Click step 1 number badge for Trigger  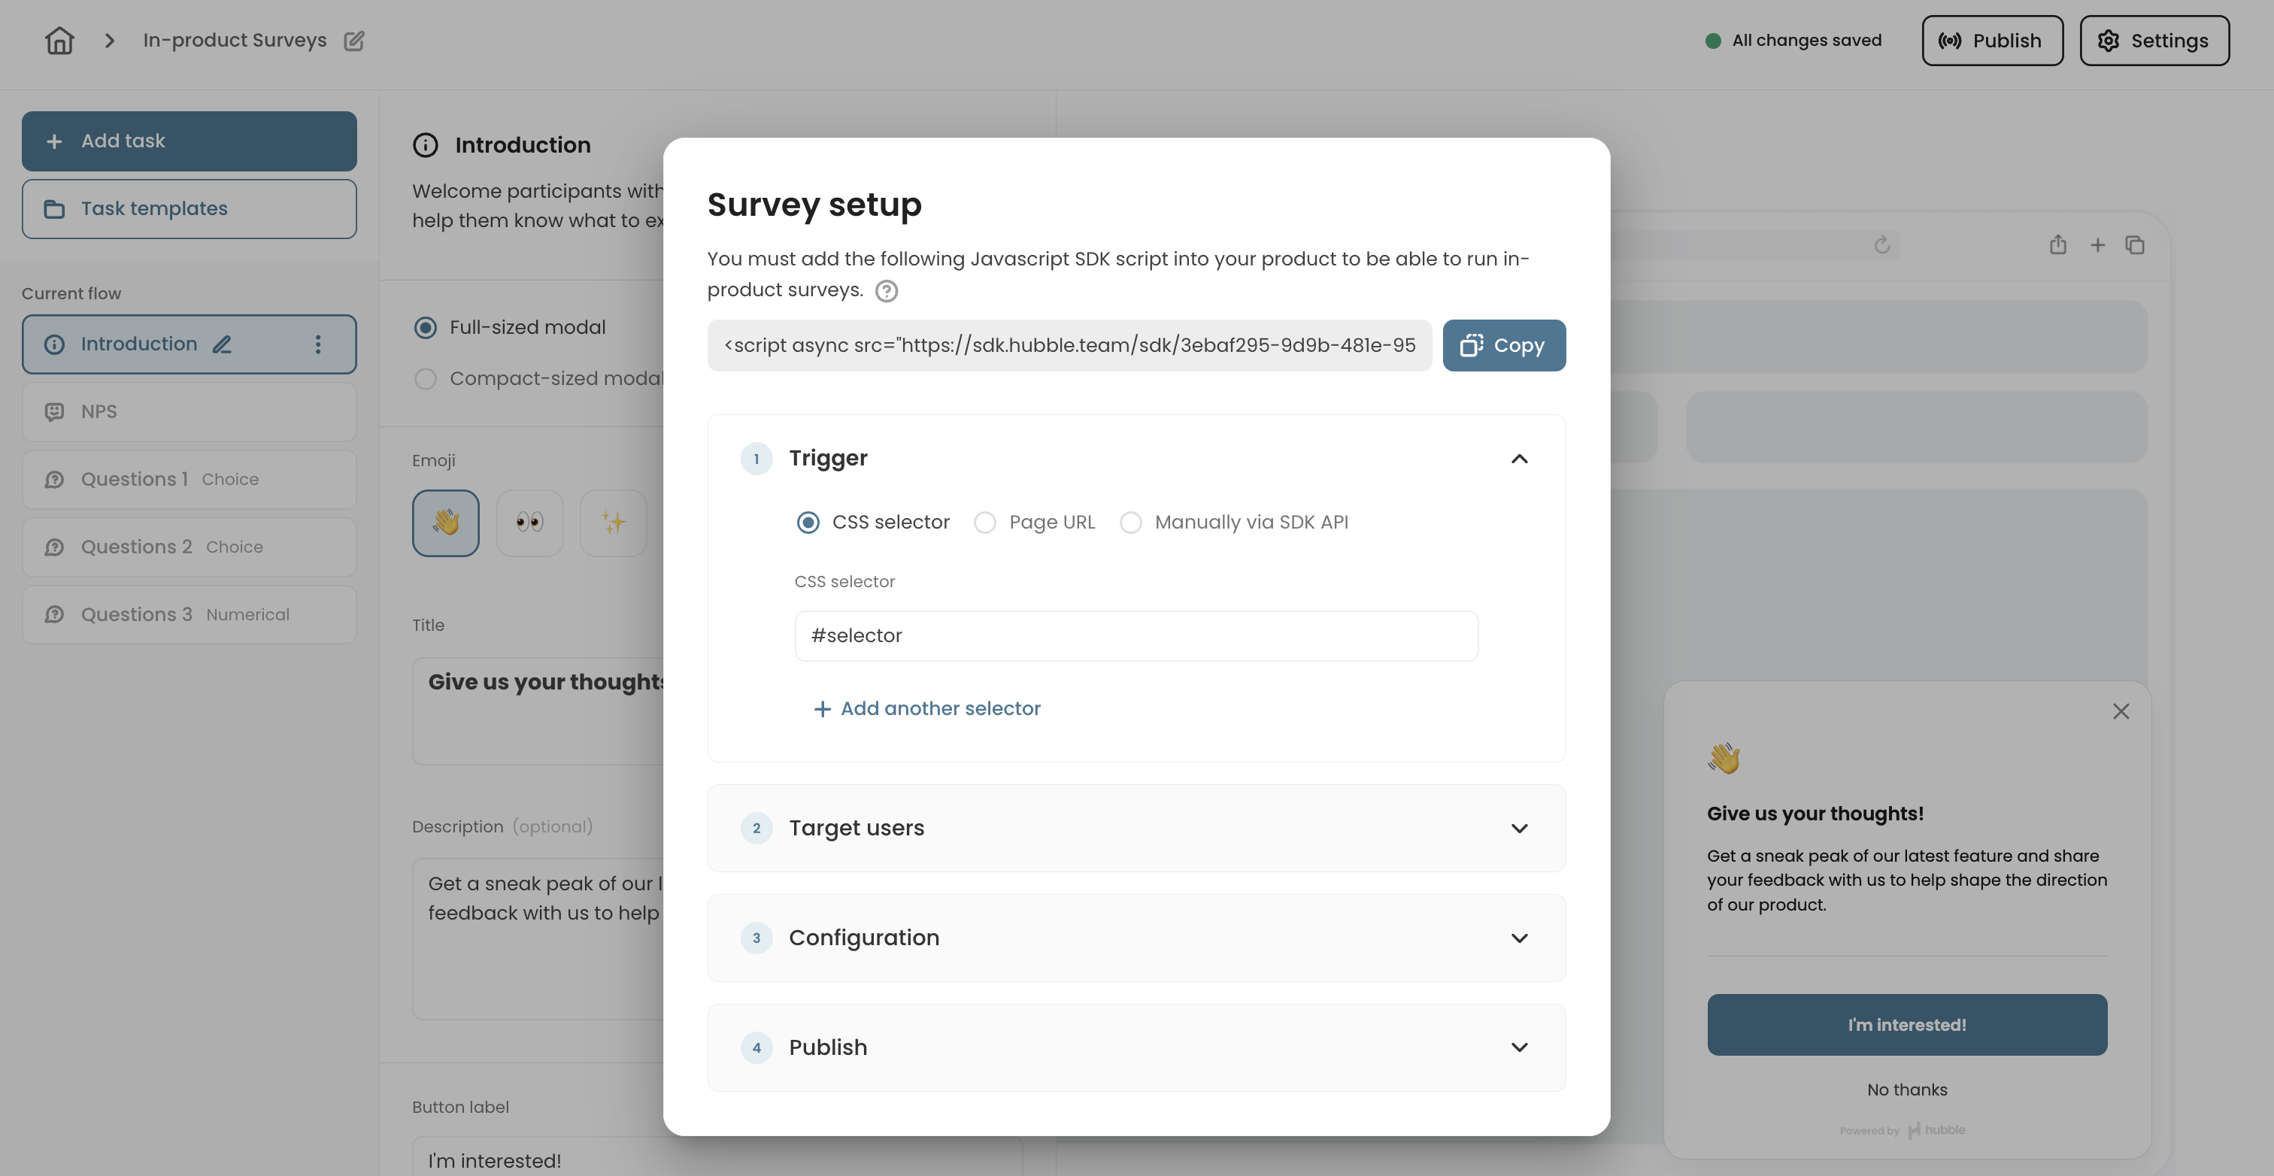(x=756, y=459)
